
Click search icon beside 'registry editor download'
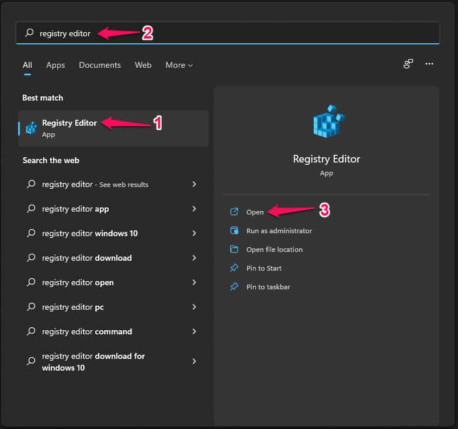tap(31, 258)
